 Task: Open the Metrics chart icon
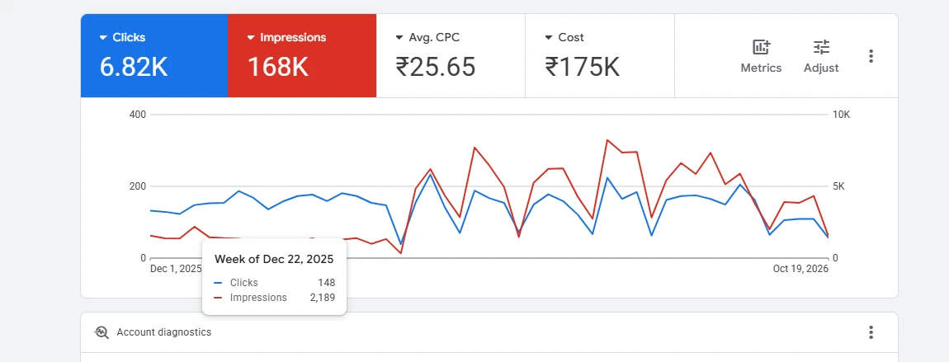(x=761, y=47)
